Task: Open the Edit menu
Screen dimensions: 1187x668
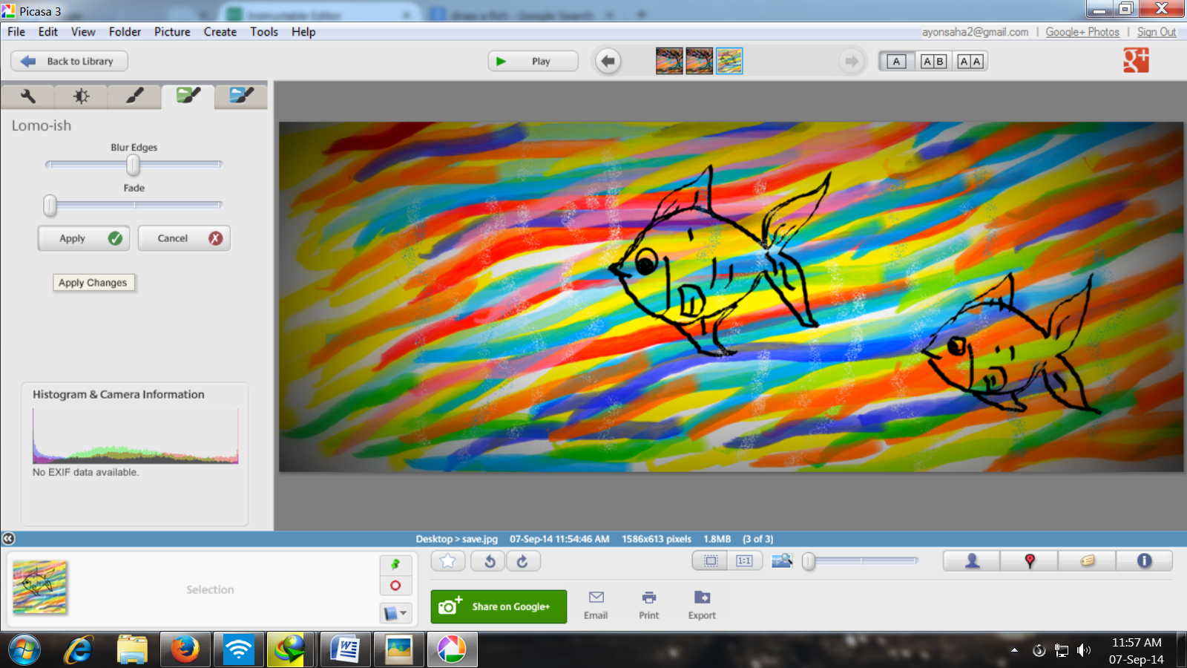Action: pos(48,32)
